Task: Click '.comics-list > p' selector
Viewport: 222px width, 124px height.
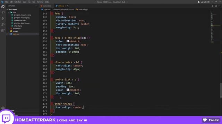Action: pyautogui.click(x=65, y=80)
